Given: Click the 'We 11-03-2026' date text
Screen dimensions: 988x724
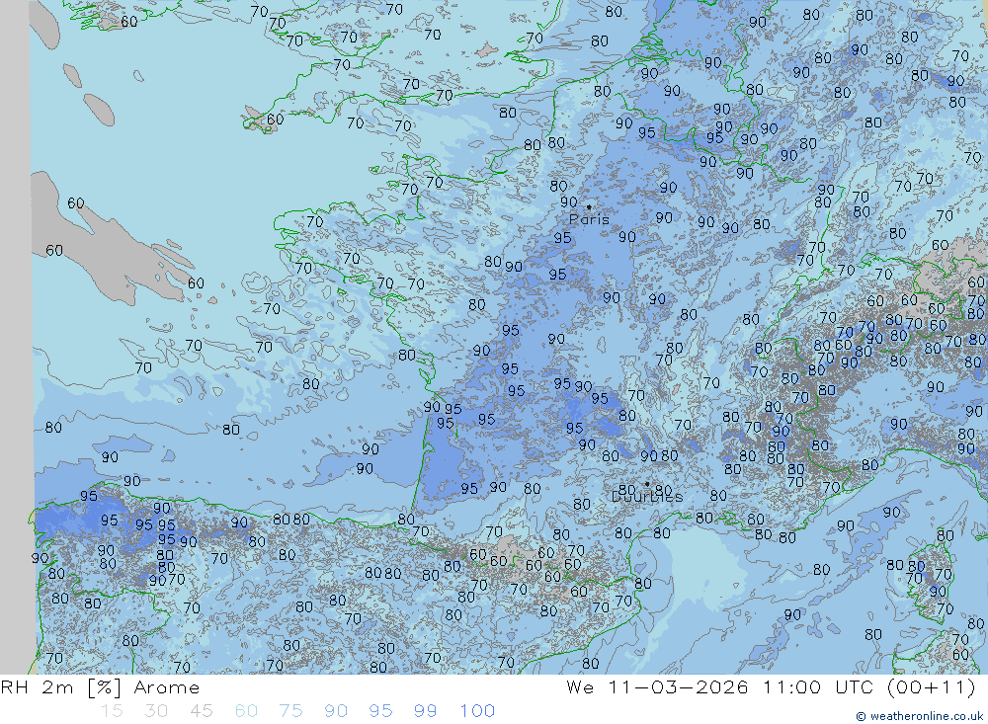Looking at the screenshot, I should 657,686.
